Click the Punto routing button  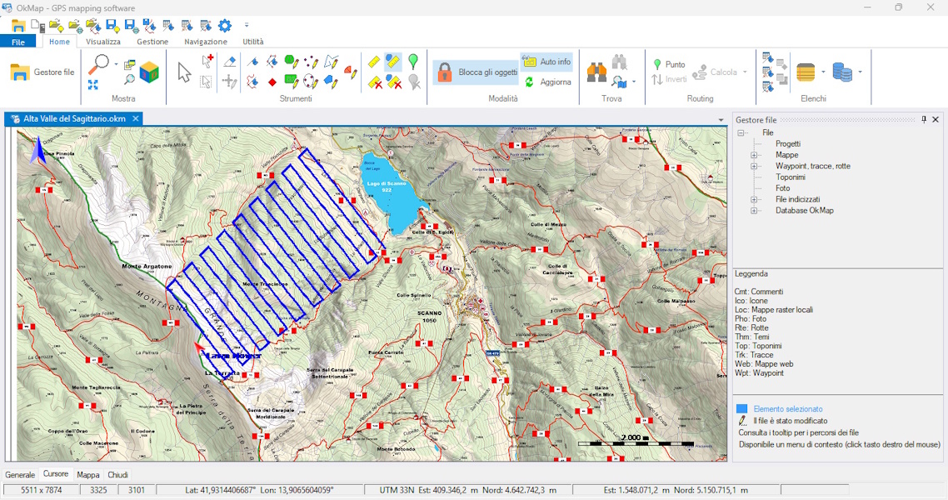point(669,64)
